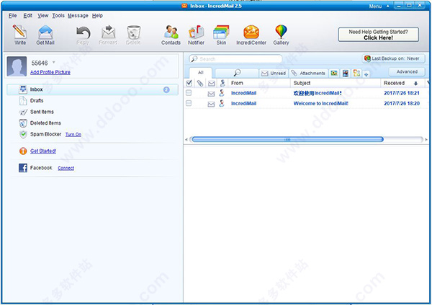The width and height of the screenshot is (432, 305).
Task: Open the Sent Items folder
Action: pyautogui.click(x=42, y=112)
